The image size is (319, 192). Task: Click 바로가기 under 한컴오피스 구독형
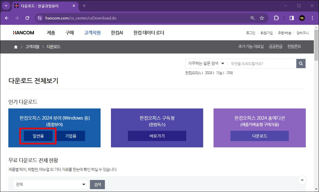tap(157, 136)
